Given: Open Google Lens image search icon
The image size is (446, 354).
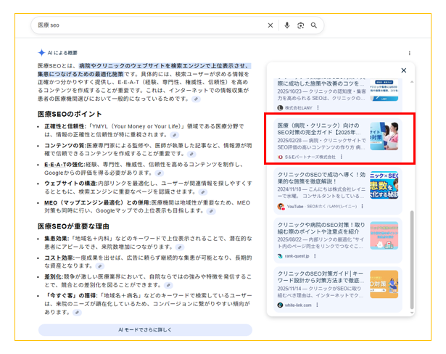Looking at the screenshot, I should (300, 25).
